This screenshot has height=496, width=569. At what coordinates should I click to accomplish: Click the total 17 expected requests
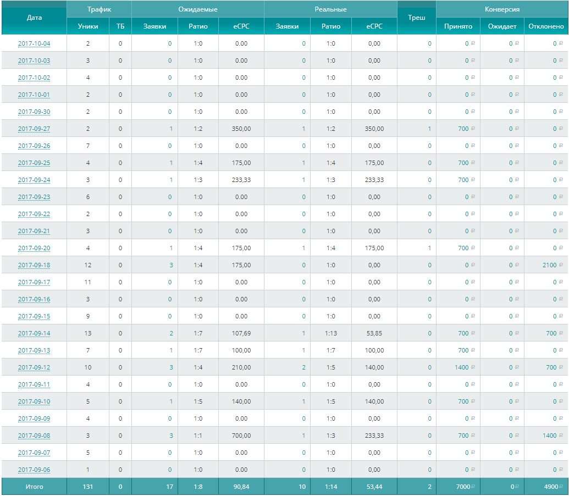point(169,487)
